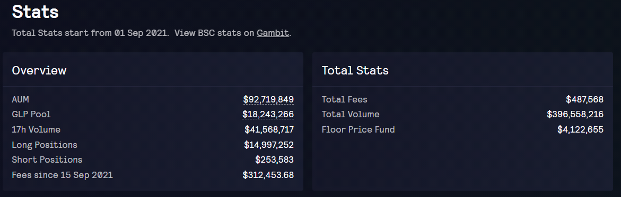Click the Floor Price Fund label
The height and width of the screenshot is (197, 621).
(x=358, y=129)
